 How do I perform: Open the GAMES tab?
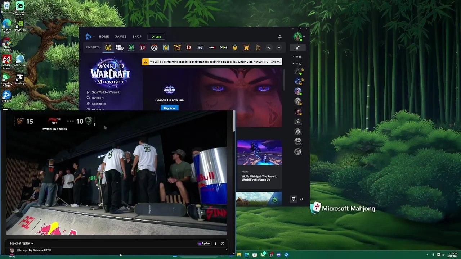[x=120, y=37]
